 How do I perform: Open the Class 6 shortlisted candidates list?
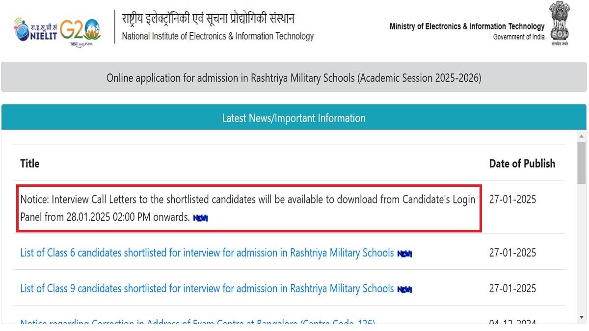click(207, 253)
